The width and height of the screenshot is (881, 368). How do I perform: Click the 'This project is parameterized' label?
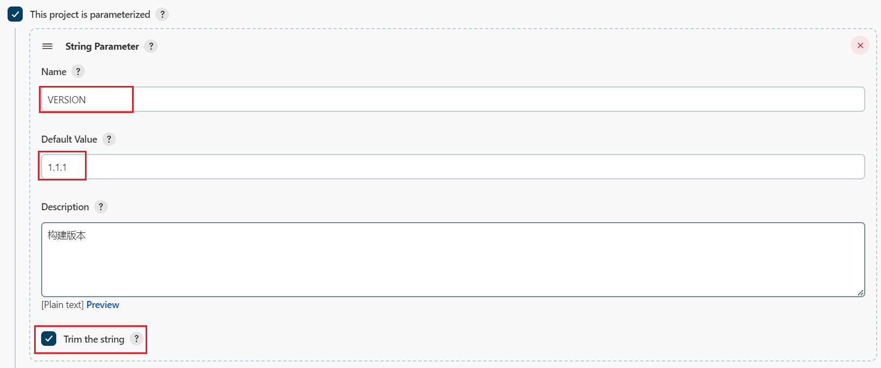click(90, 15)
